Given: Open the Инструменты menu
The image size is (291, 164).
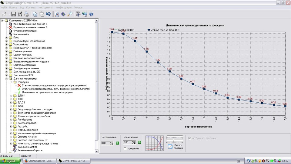Looking at the screenshot, I should 46,8.
